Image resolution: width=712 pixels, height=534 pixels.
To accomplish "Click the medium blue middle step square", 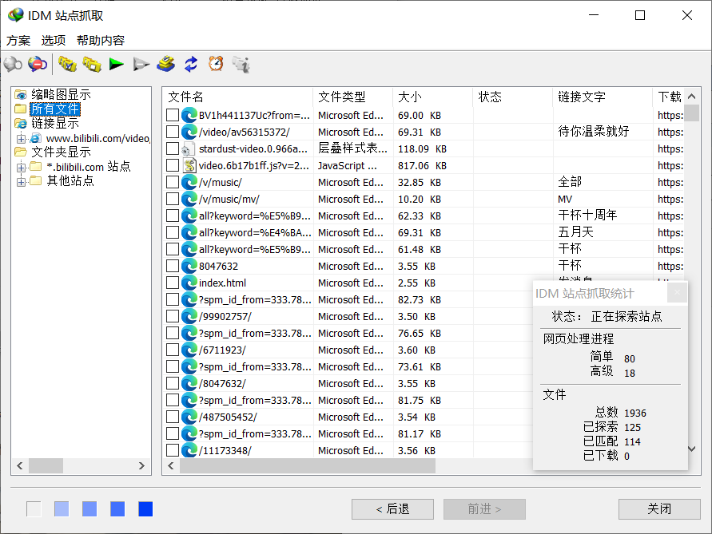I will click(x=89, y=509).
